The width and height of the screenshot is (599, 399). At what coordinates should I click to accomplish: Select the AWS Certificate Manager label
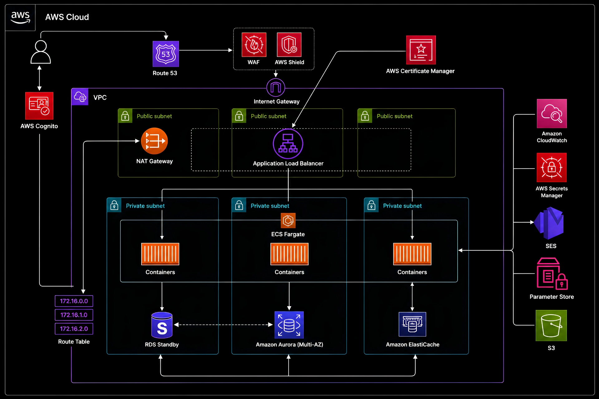pos(420,71)
